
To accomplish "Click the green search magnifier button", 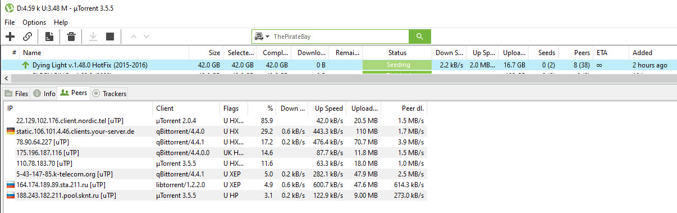I will point(419,37).
